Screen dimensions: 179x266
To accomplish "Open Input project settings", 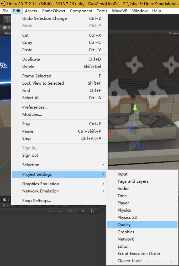I will [142, 174].
